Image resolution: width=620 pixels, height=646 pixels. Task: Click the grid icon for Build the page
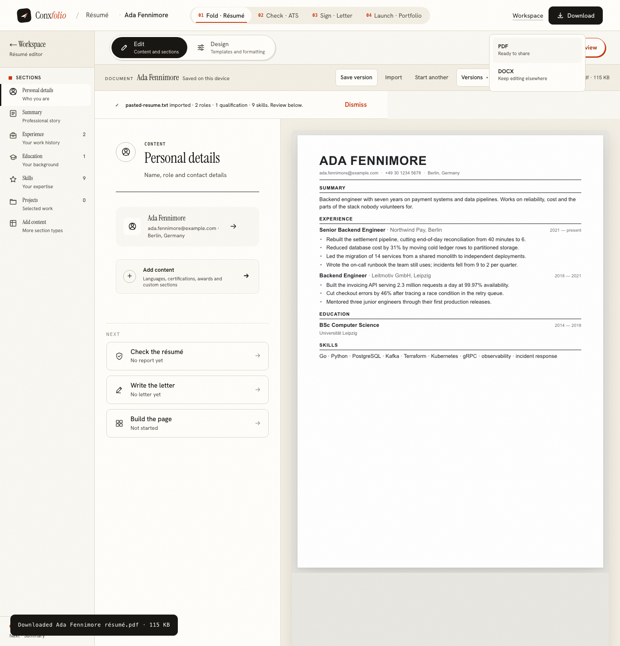pyautogui.click(x=119, y=423)
